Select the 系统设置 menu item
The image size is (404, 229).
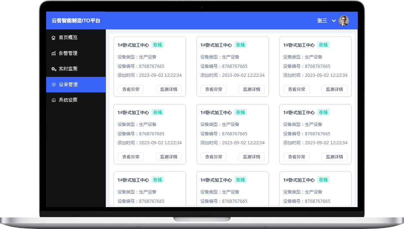click(76, 100)
